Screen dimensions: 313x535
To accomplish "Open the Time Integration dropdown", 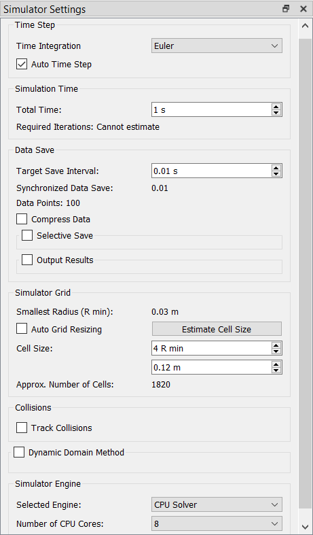I will (217, 46).
